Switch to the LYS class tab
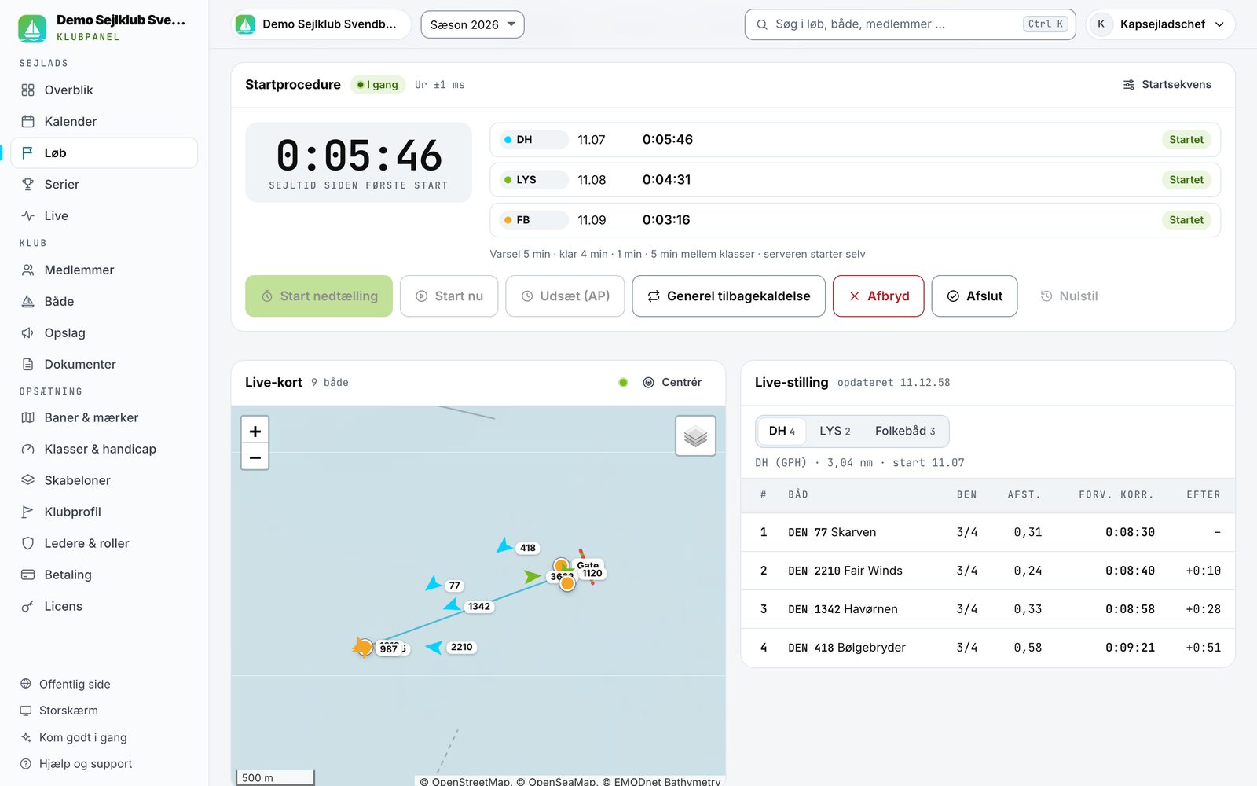1257x786 pixels. pyautogui.click(x=834, y=432)
